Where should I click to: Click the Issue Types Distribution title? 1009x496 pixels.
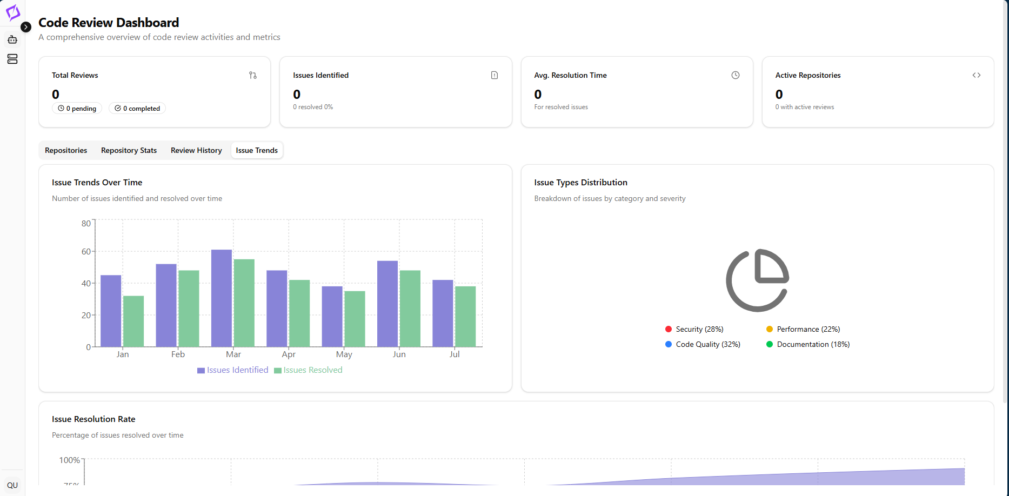pos(580,183)
